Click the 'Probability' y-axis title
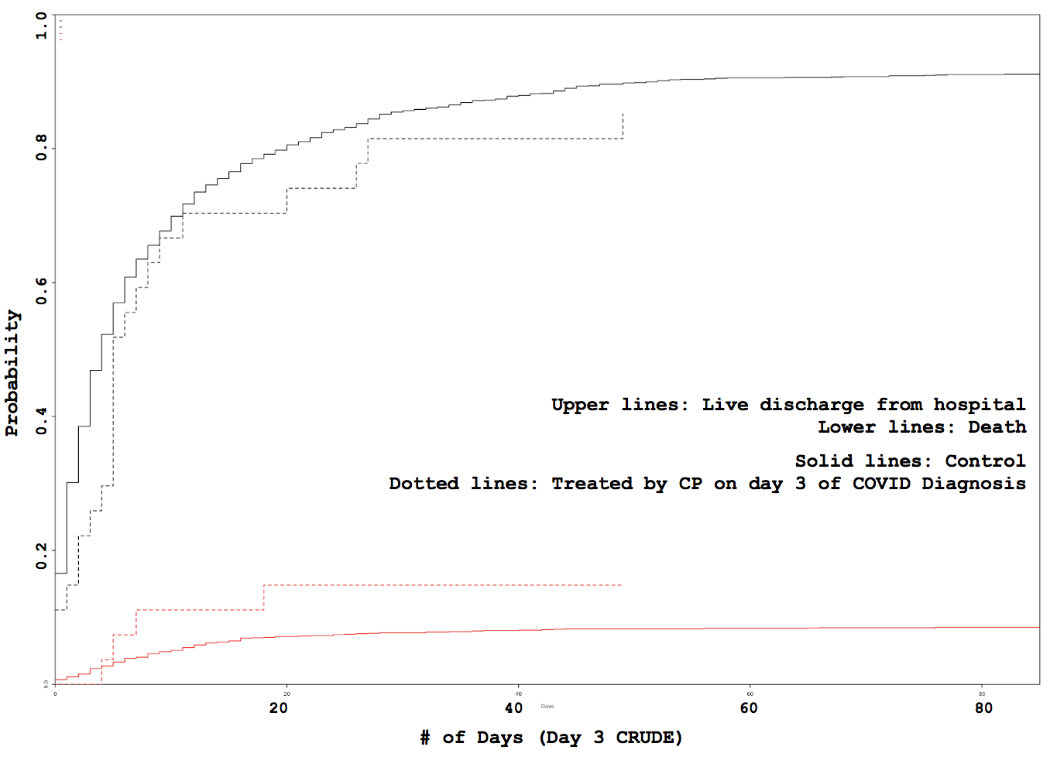 click(x=12, y=373)
